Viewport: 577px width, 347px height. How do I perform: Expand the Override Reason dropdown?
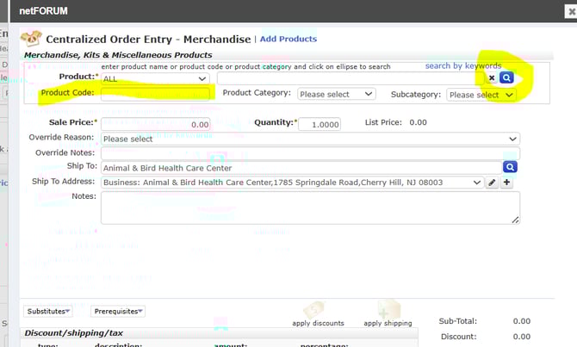click(x=310, y=139)
